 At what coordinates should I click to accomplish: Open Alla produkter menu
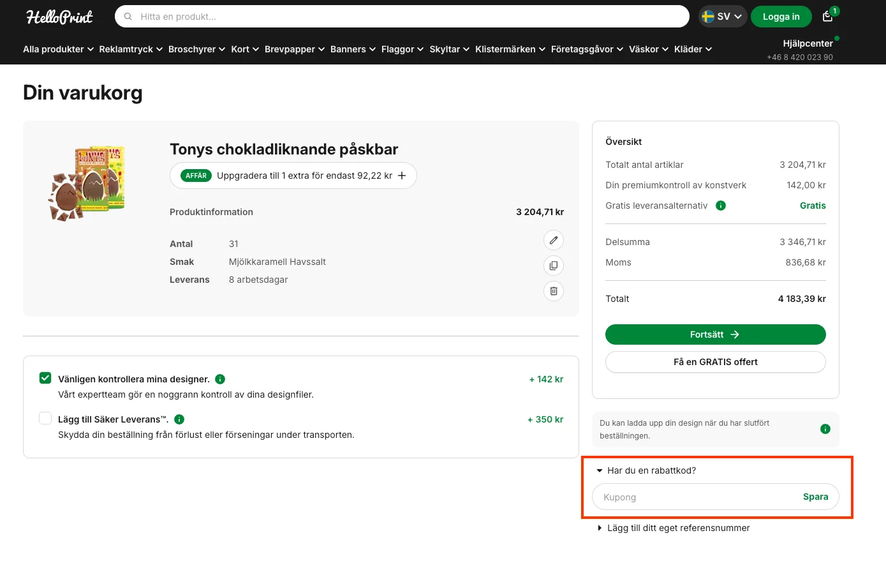(59, 49)
